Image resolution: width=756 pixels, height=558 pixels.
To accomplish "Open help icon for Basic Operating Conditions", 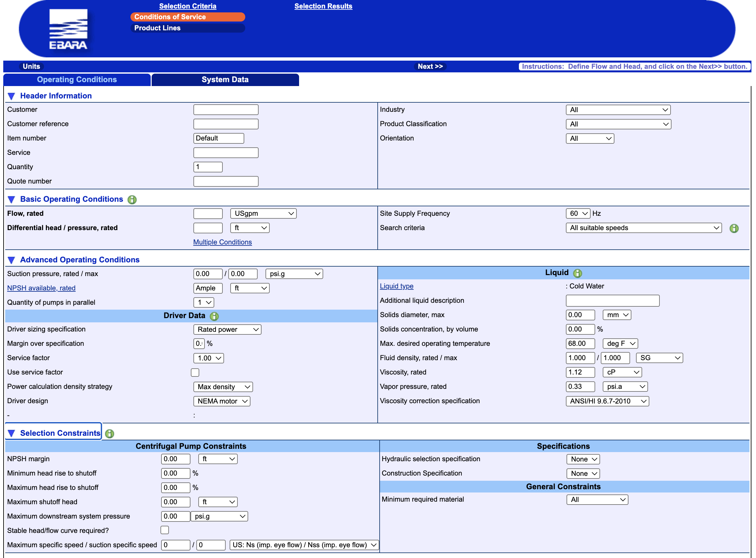I will point(132,199).
